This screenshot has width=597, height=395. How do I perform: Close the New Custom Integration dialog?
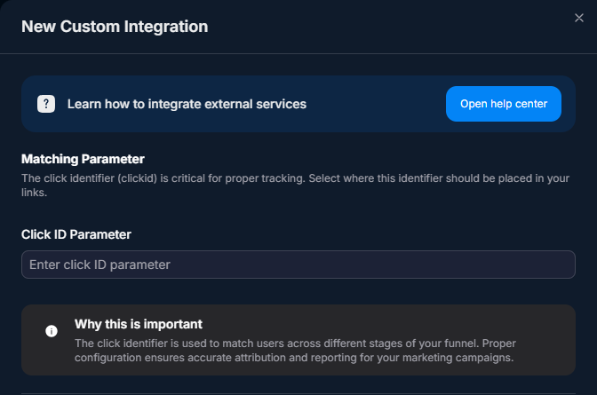[578, 18]
